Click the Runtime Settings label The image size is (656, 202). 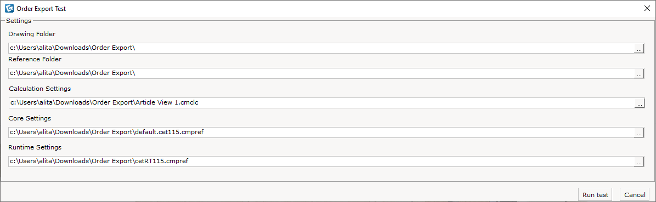tap(35, 148)
